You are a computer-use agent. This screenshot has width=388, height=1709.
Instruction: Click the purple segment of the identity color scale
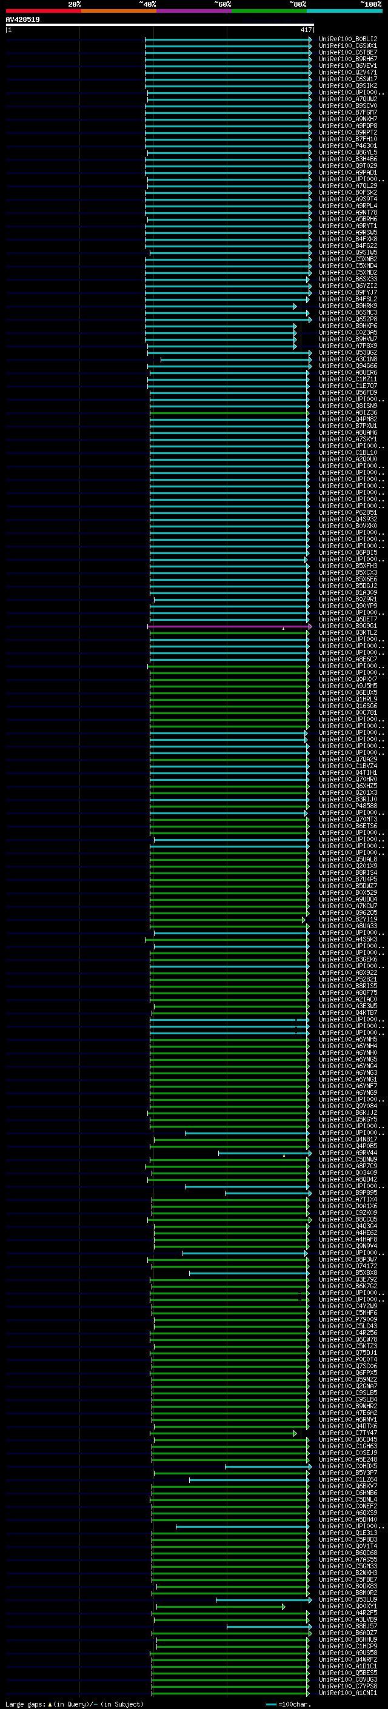click(x=193, y=11)
